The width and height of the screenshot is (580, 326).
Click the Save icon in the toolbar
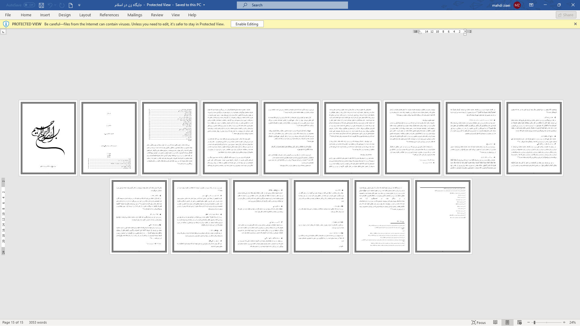(41, 5)
